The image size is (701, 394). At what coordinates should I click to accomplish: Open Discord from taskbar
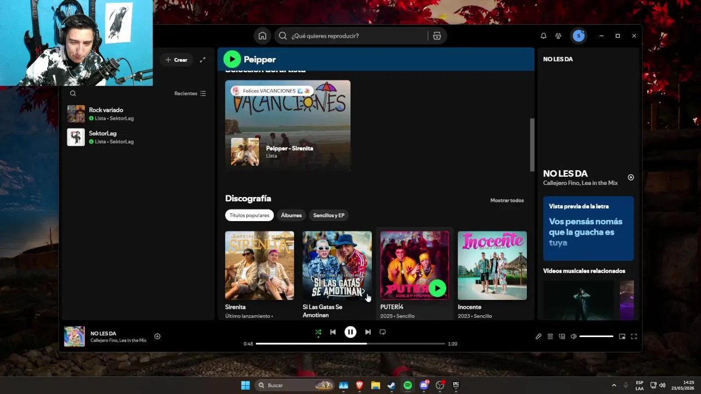[424, 385]
